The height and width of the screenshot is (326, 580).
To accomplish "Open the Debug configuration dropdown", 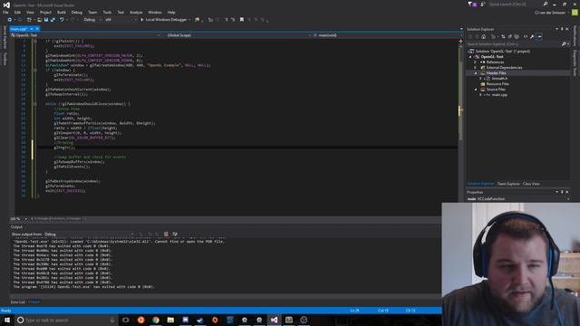I will click(x=92, y=20).
